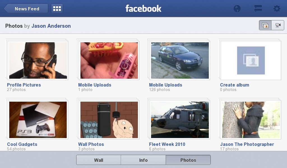287x168 pixels.
Task: Open the Cool Gadgets album link
Action: click(x=22, y=144)
